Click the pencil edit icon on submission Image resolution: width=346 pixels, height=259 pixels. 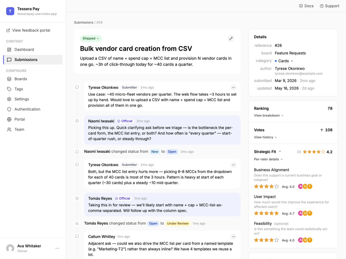pyautogui.click(x=231, y=38)
